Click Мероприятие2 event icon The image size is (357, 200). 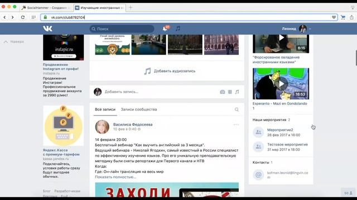(x=258, y=132)
